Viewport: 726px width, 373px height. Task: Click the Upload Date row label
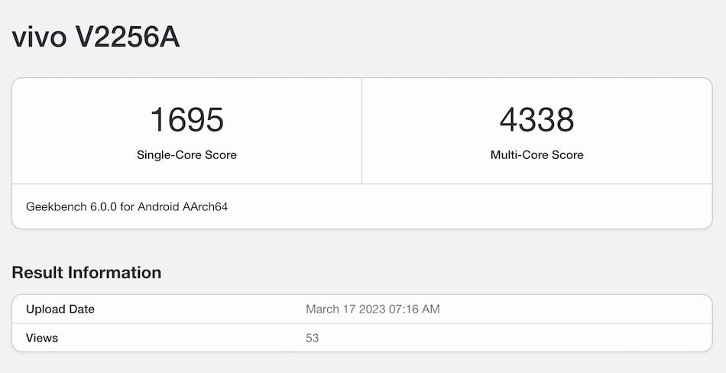click(60, 310)
